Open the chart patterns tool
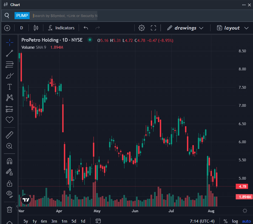This screenshot has width=253, height=224. coord(10,98)
